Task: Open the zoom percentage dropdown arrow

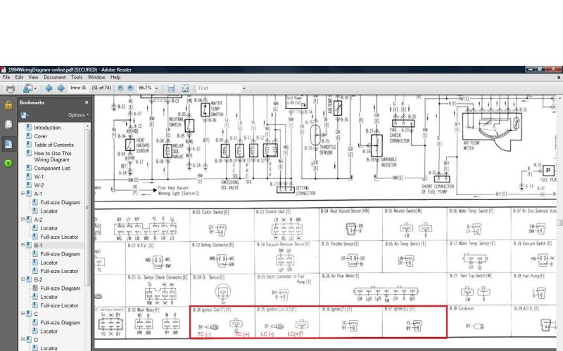Action: (x=156, y=88)
